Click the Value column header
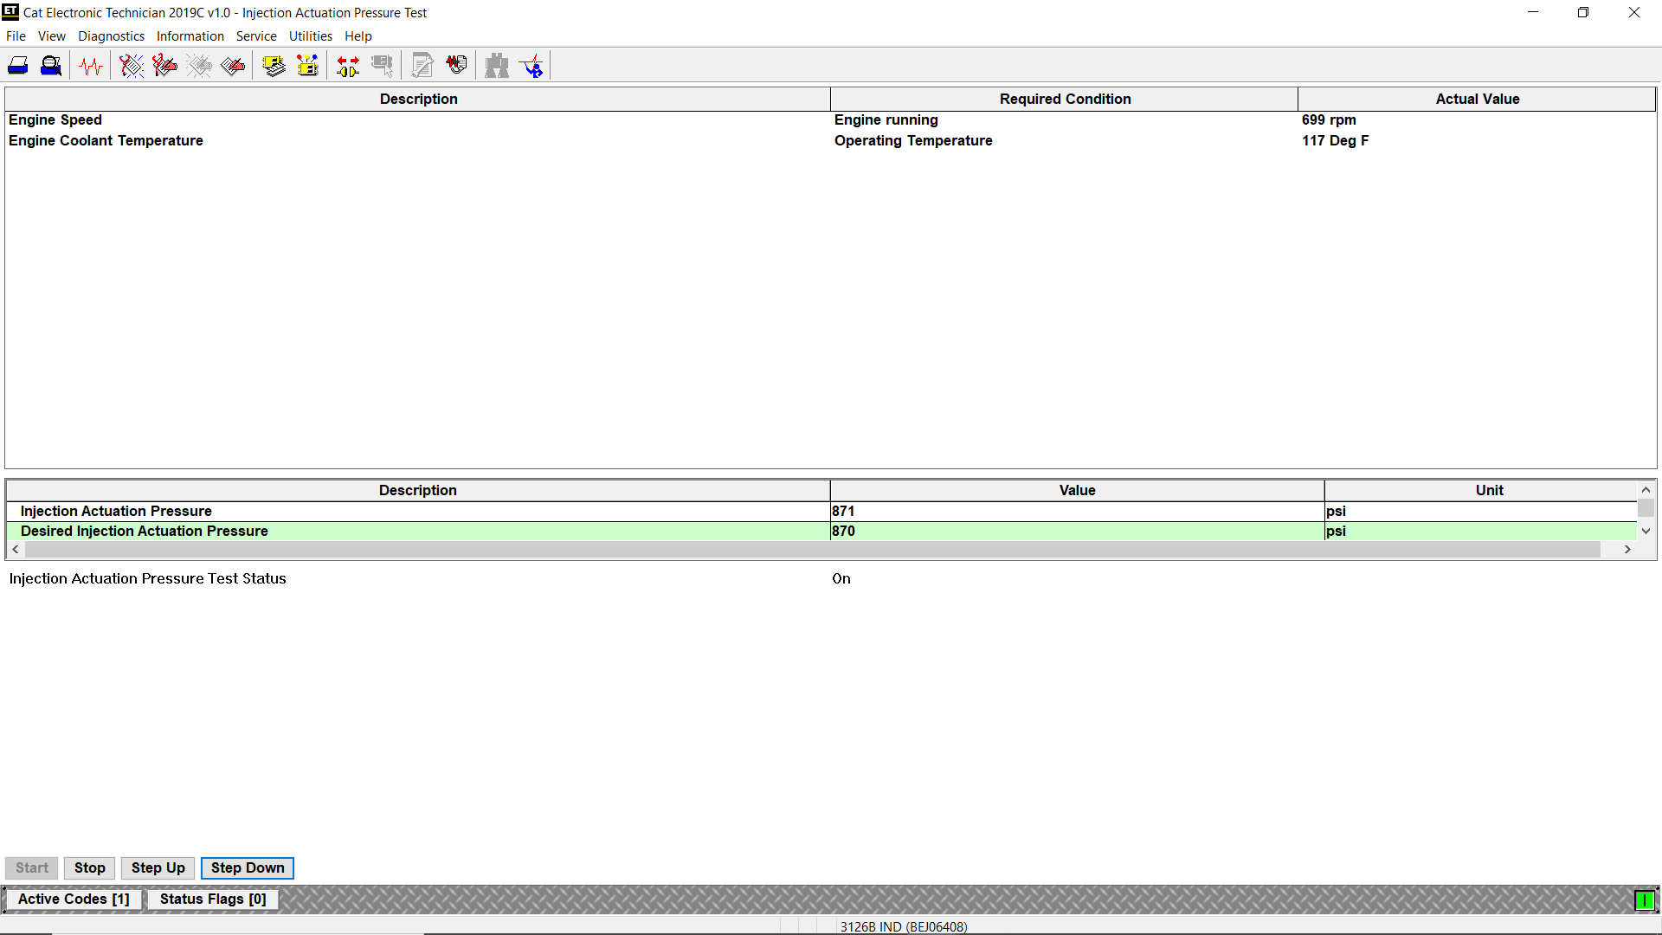The height and width of the screenshot is (935, 1662). pyautogui.click(x=1077, y=490)
